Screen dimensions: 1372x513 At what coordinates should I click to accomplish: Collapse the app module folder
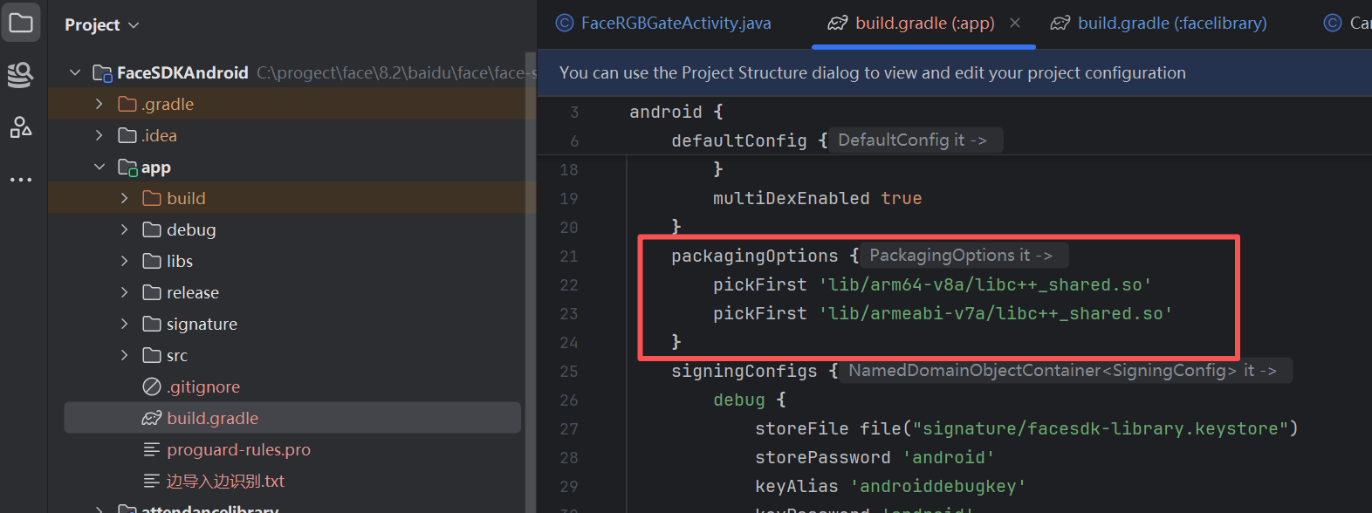[x=99, y=167]
